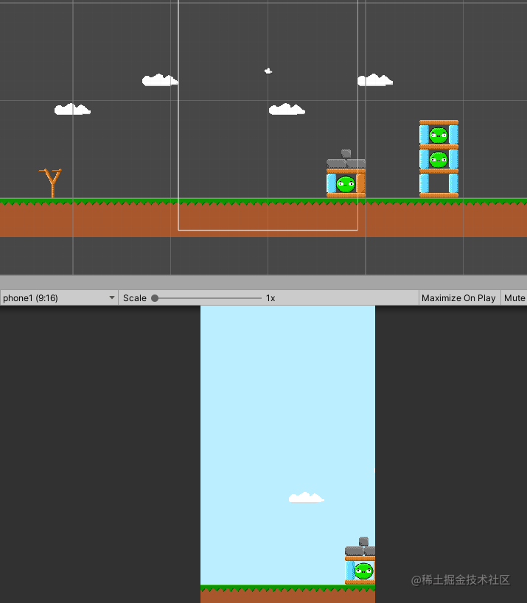
Task: Select the cloud above the slingshot
Action: pyautogui.click(x=72, y=110)
